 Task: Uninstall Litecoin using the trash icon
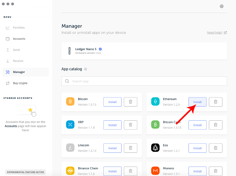pos(130,148)
